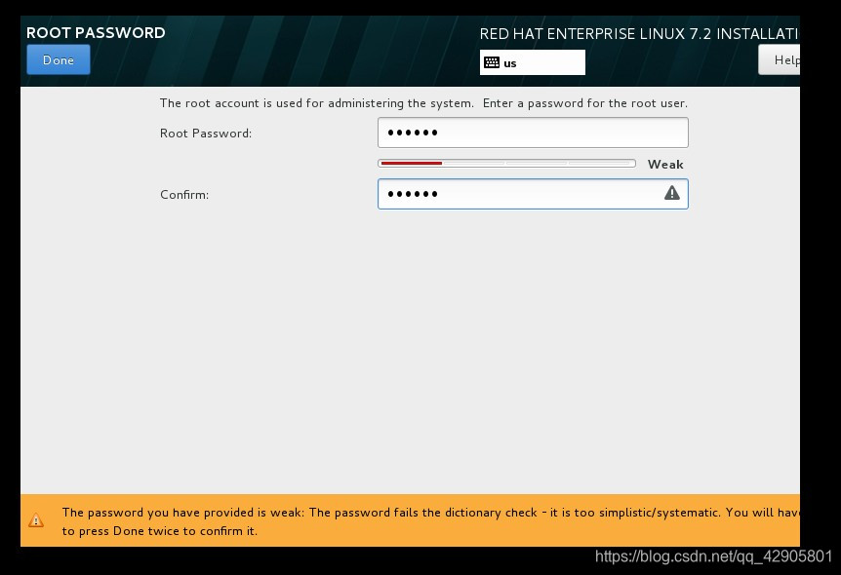The height and width of the screenshot is (575, 841).
Task: Click the warning triangle in Confirm field
Action: pos(671,193)
